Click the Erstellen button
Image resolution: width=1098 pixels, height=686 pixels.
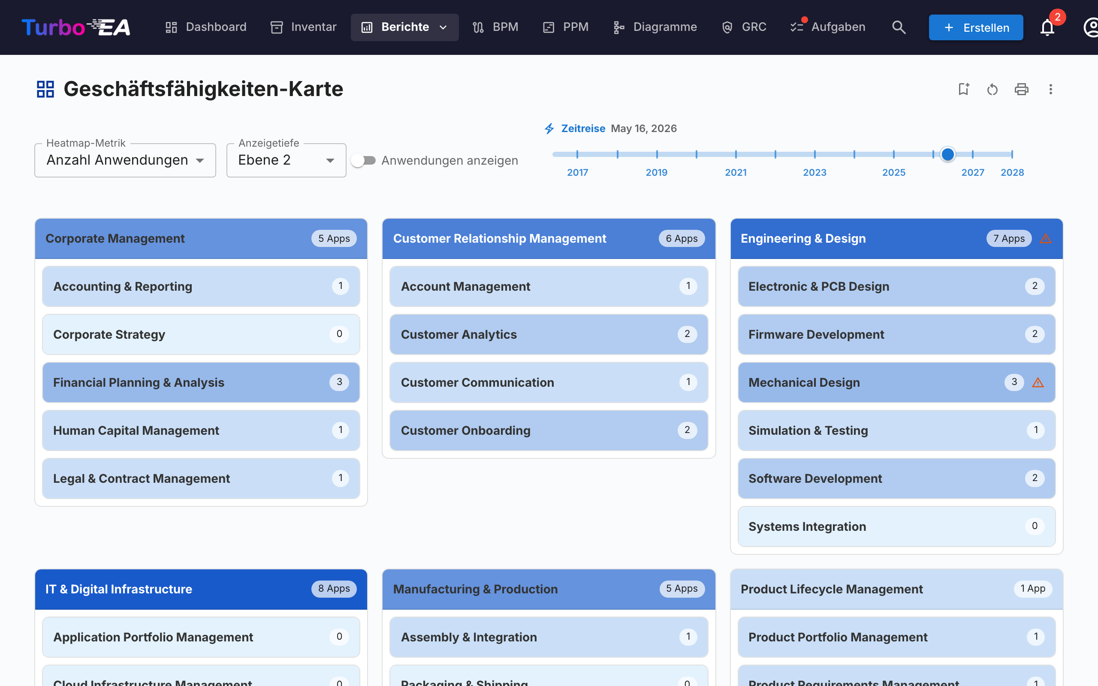(975, 27)
